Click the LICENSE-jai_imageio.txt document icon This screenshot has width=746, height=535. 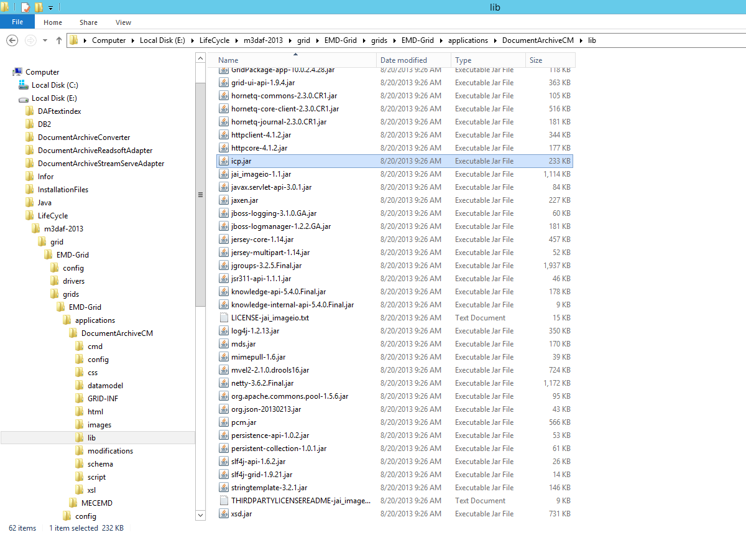[224, 318]
